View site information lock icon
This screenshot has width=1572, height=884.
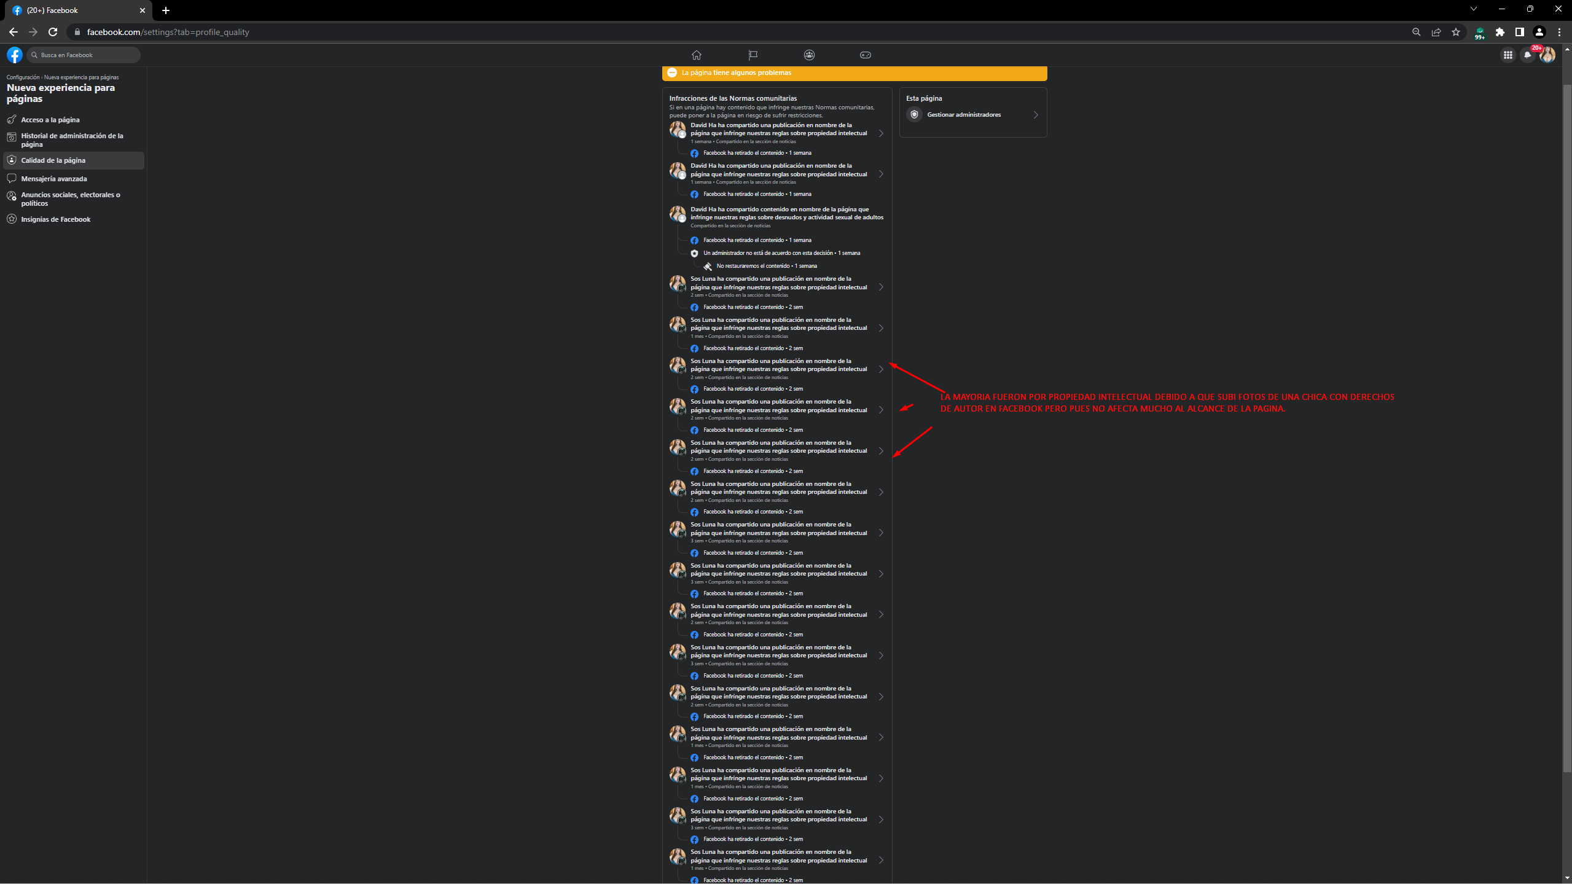[77, 32]
